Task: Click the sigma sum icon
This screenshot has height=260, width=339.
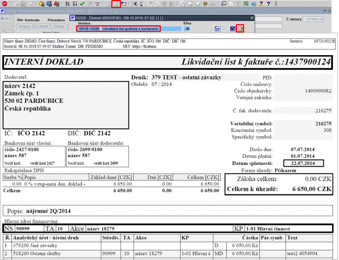Action: (x=238, y=4)
